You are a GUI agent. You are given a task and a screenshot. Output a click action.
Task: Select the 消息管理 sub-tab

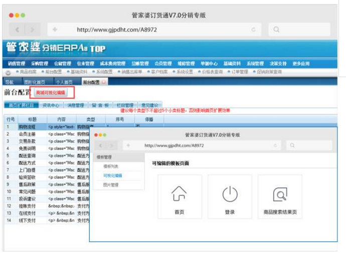pyautogui.click(x=76, y=105)
